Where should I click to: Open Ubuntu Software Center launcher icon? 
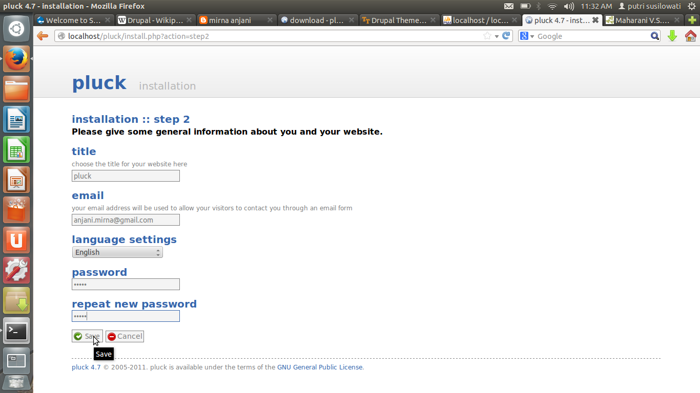pyautogui.click(x=16, y=210)
